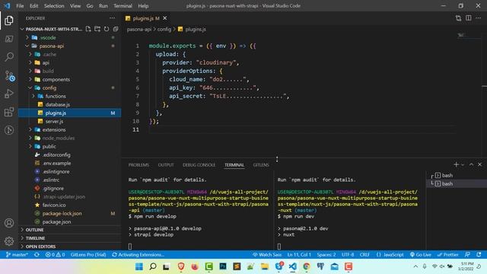Open the launch profile dropdown next to plus
The image size is (487, 274).
click(x=463, y=164)
